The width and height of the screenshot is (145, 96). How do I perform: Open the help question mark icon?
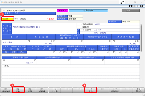coord(141,6)
